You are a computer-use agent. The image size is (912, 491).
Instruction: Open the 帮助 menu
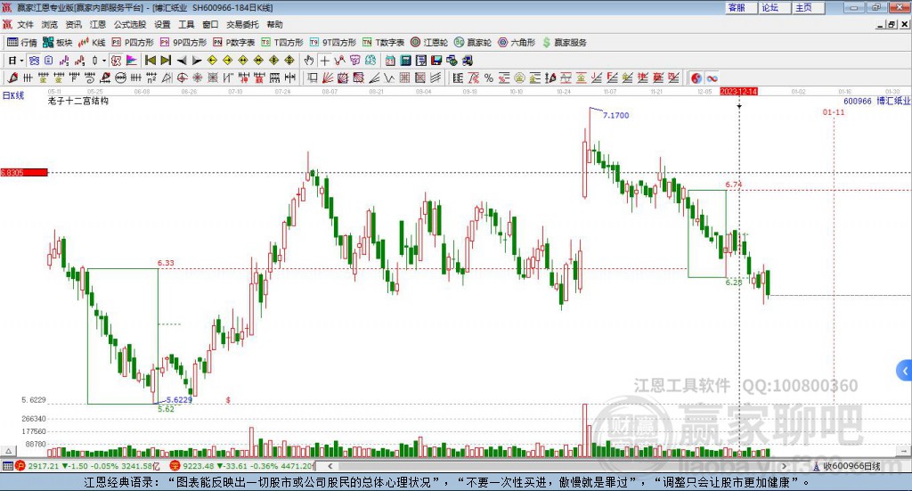coord(274,24)
